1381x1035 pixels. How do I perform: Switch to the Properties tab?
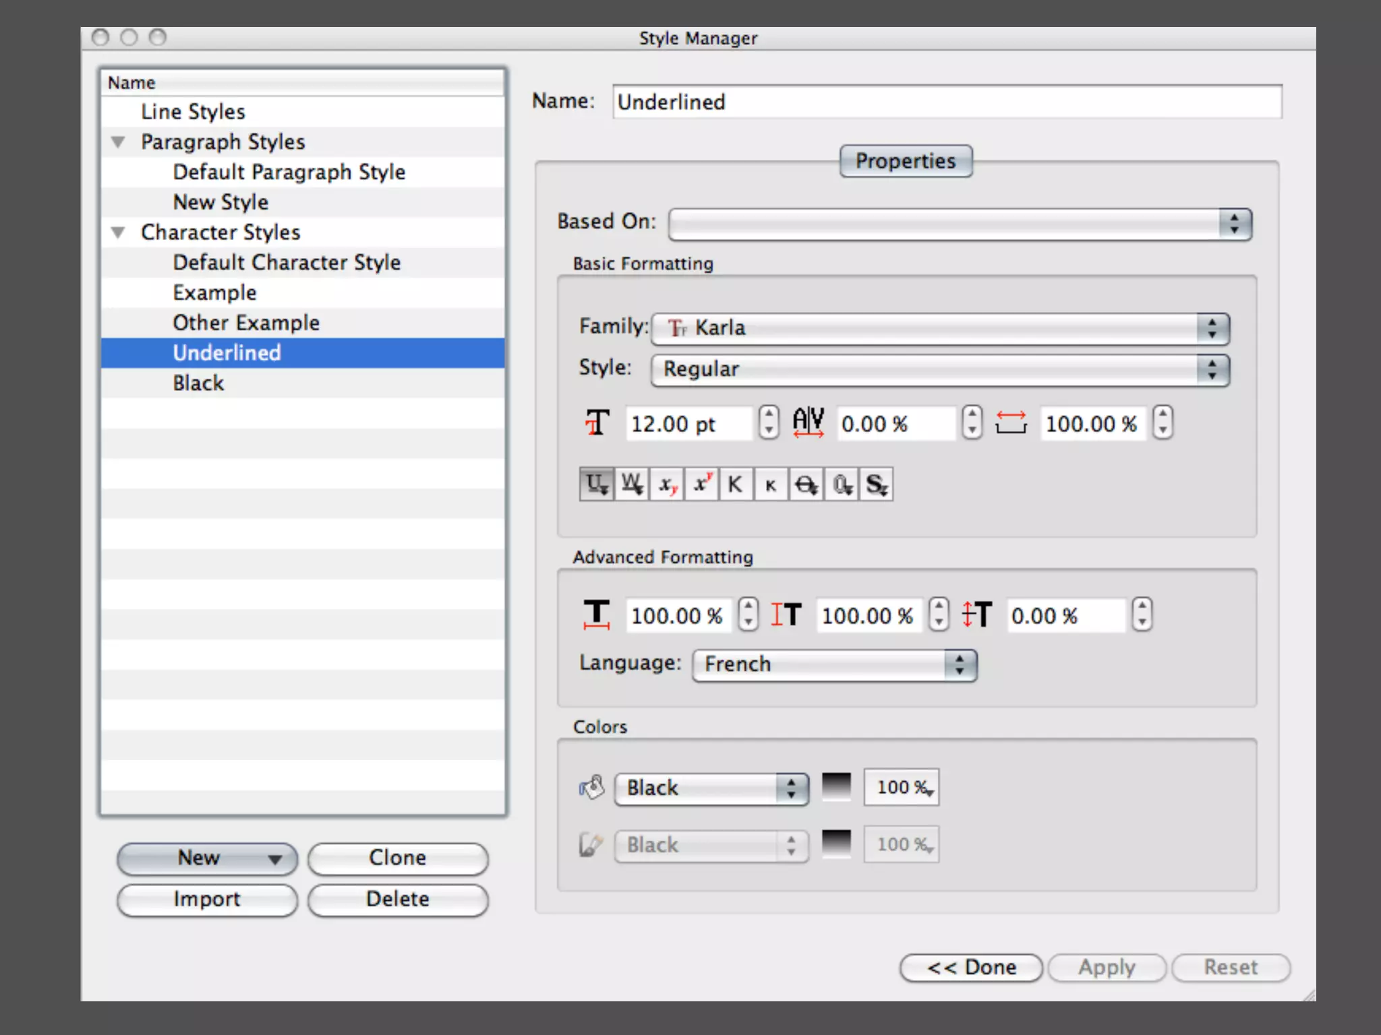click(905, 161)
